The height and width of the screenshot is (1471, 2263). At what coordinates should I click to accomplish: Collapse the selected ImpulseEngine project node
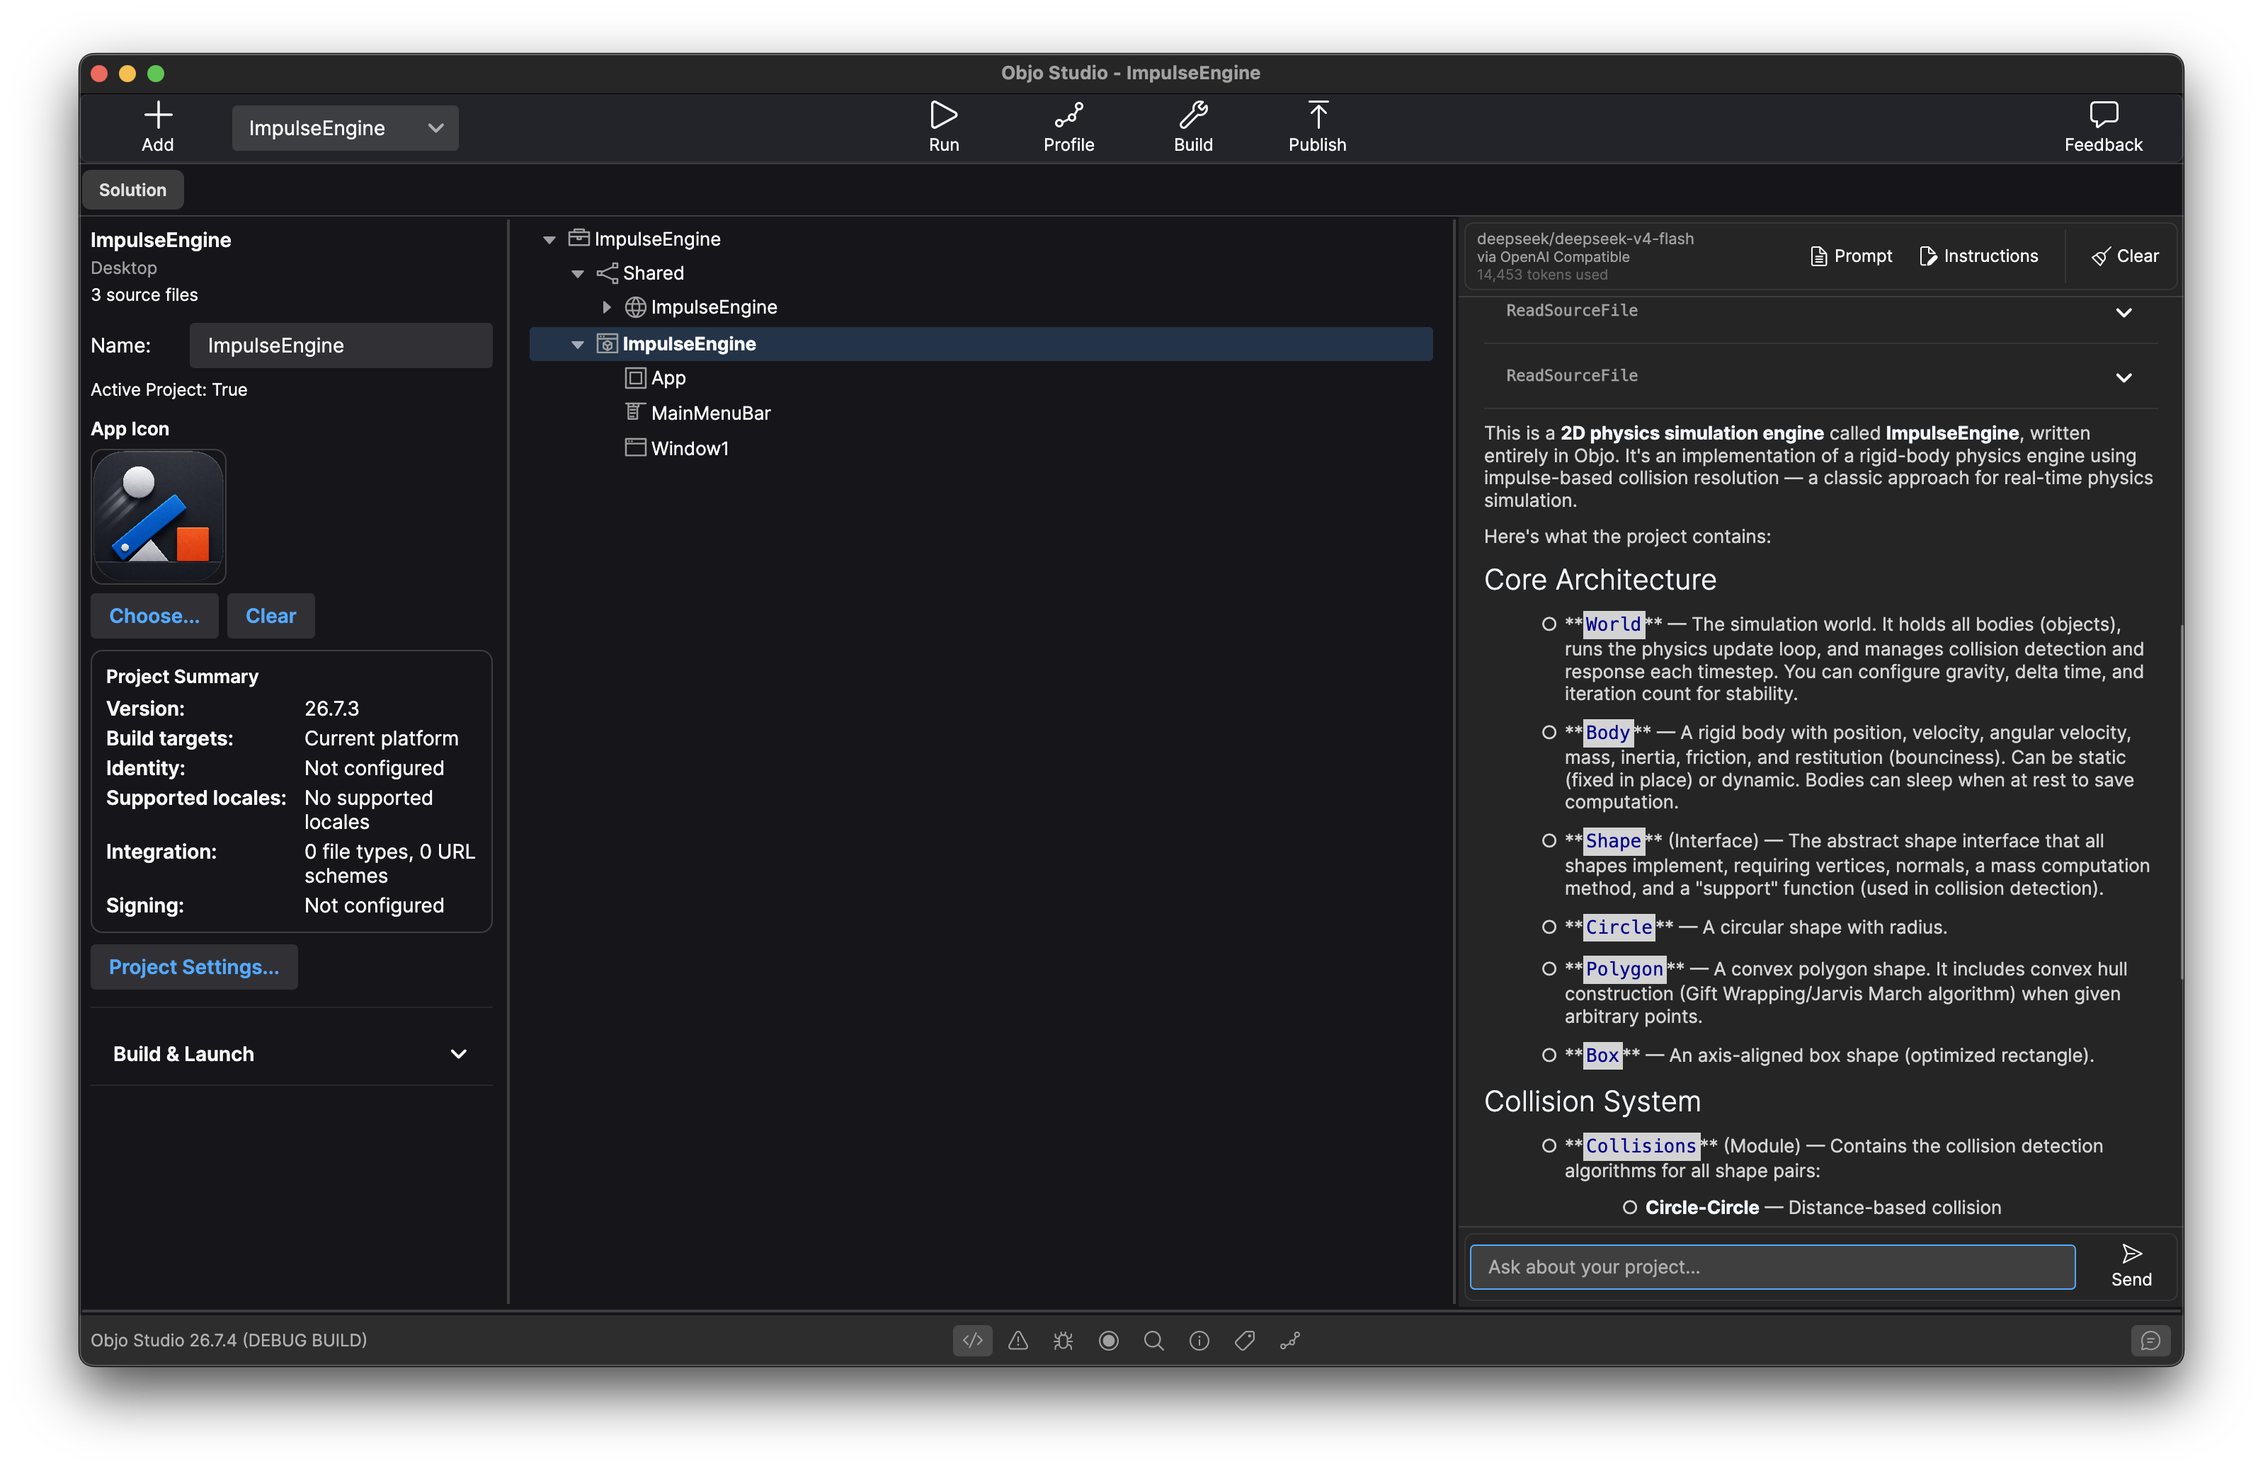click(x=577, y=344)
